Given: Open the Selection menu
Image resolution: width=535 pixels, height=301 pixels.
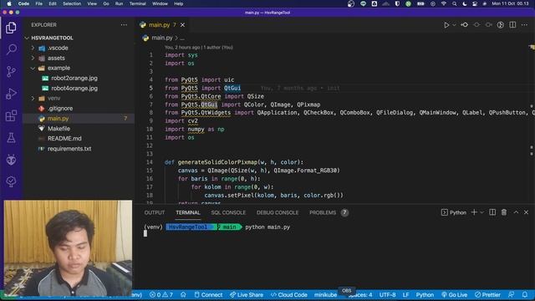Looking at the screenshot, I should tap(72, 3).
